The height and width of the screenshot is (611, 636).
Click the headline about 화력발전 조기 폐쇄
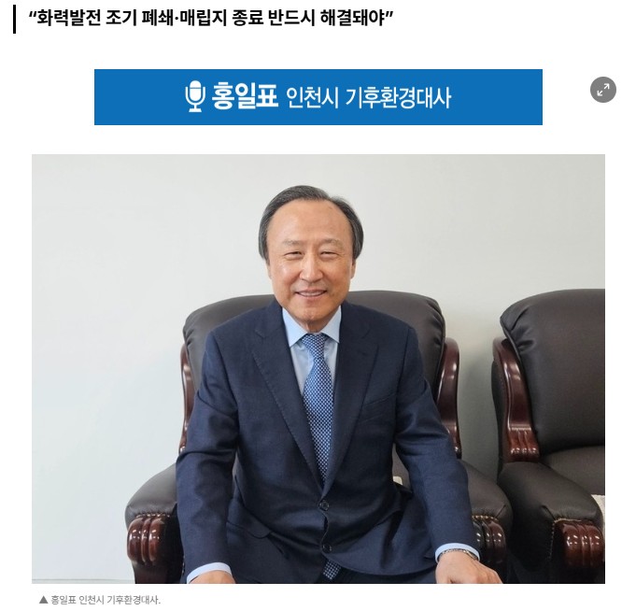point(211,19)
